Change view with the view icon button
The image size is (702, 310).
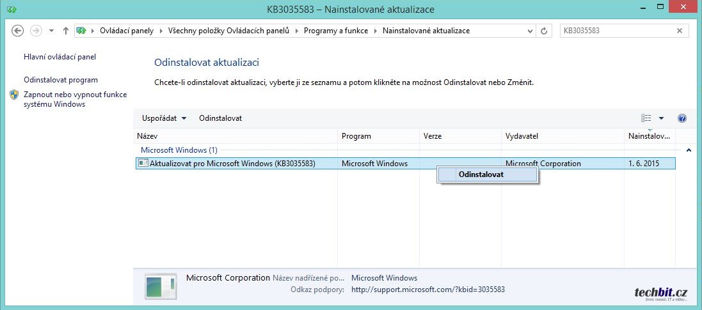(x=646, y=118)
